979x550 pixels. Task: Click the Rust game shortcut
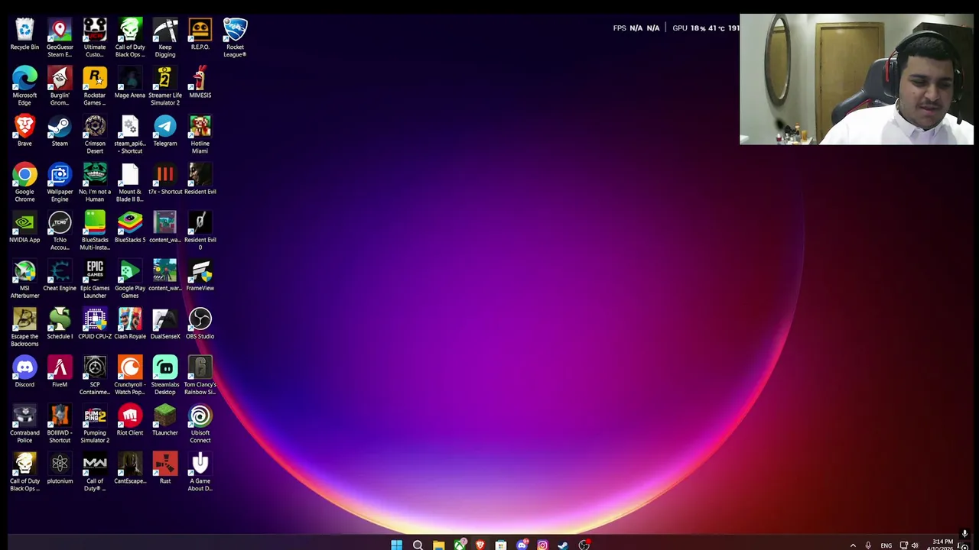165,468
